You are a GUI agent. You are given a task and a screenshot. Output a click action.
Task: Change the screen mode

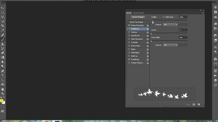tap(2, 111)
